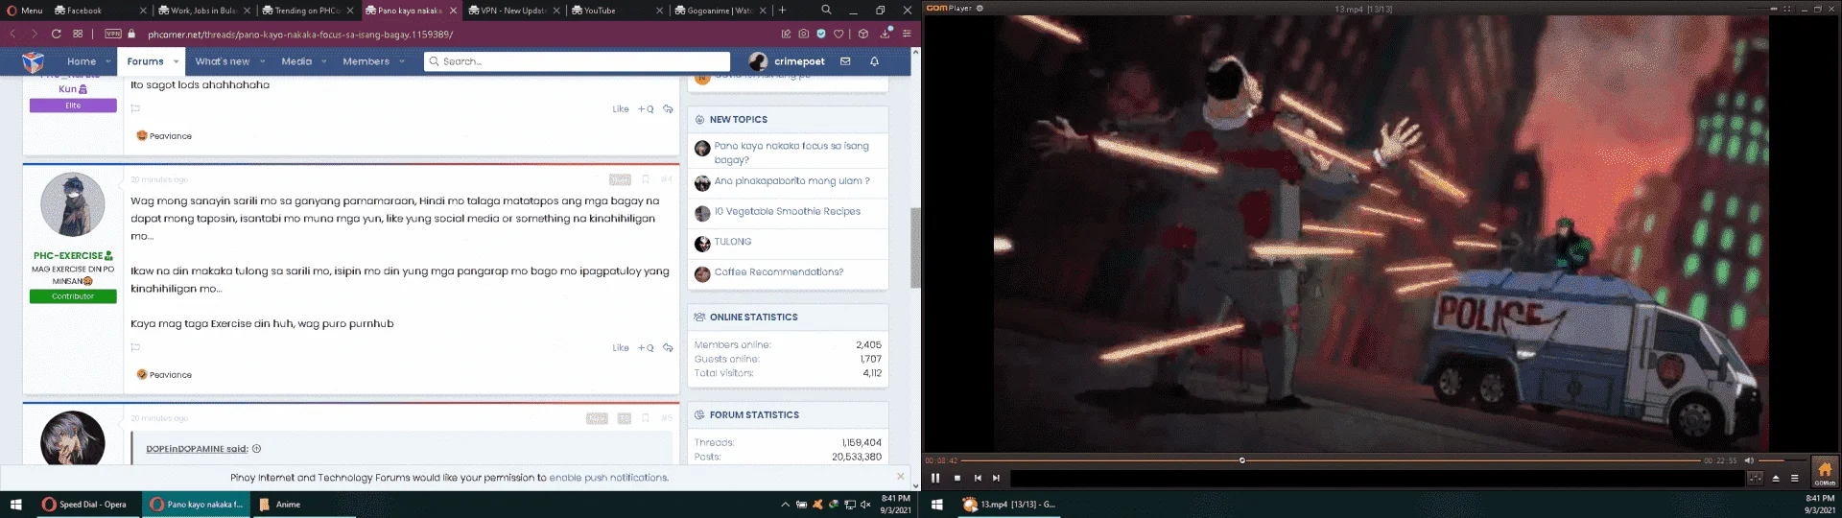Screen dimensions: 1842x518
Task: Bookmark this page with the heart icon
Action: 838,34
